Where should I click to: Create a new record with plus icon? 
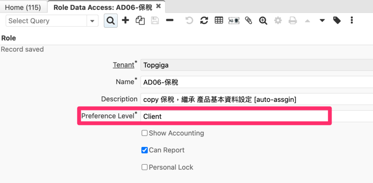125,20
